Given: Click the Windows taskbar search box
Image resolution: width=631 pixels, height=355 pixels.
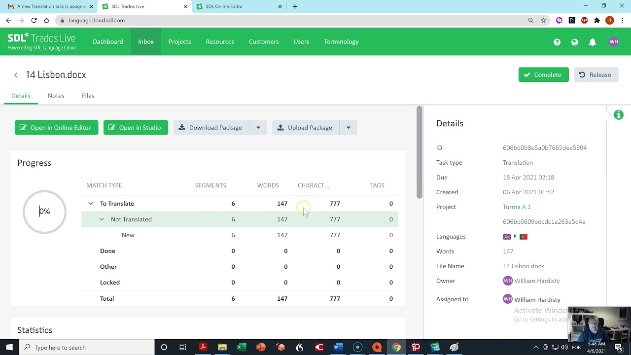Looking at the screenshot, I should [87, 347].
